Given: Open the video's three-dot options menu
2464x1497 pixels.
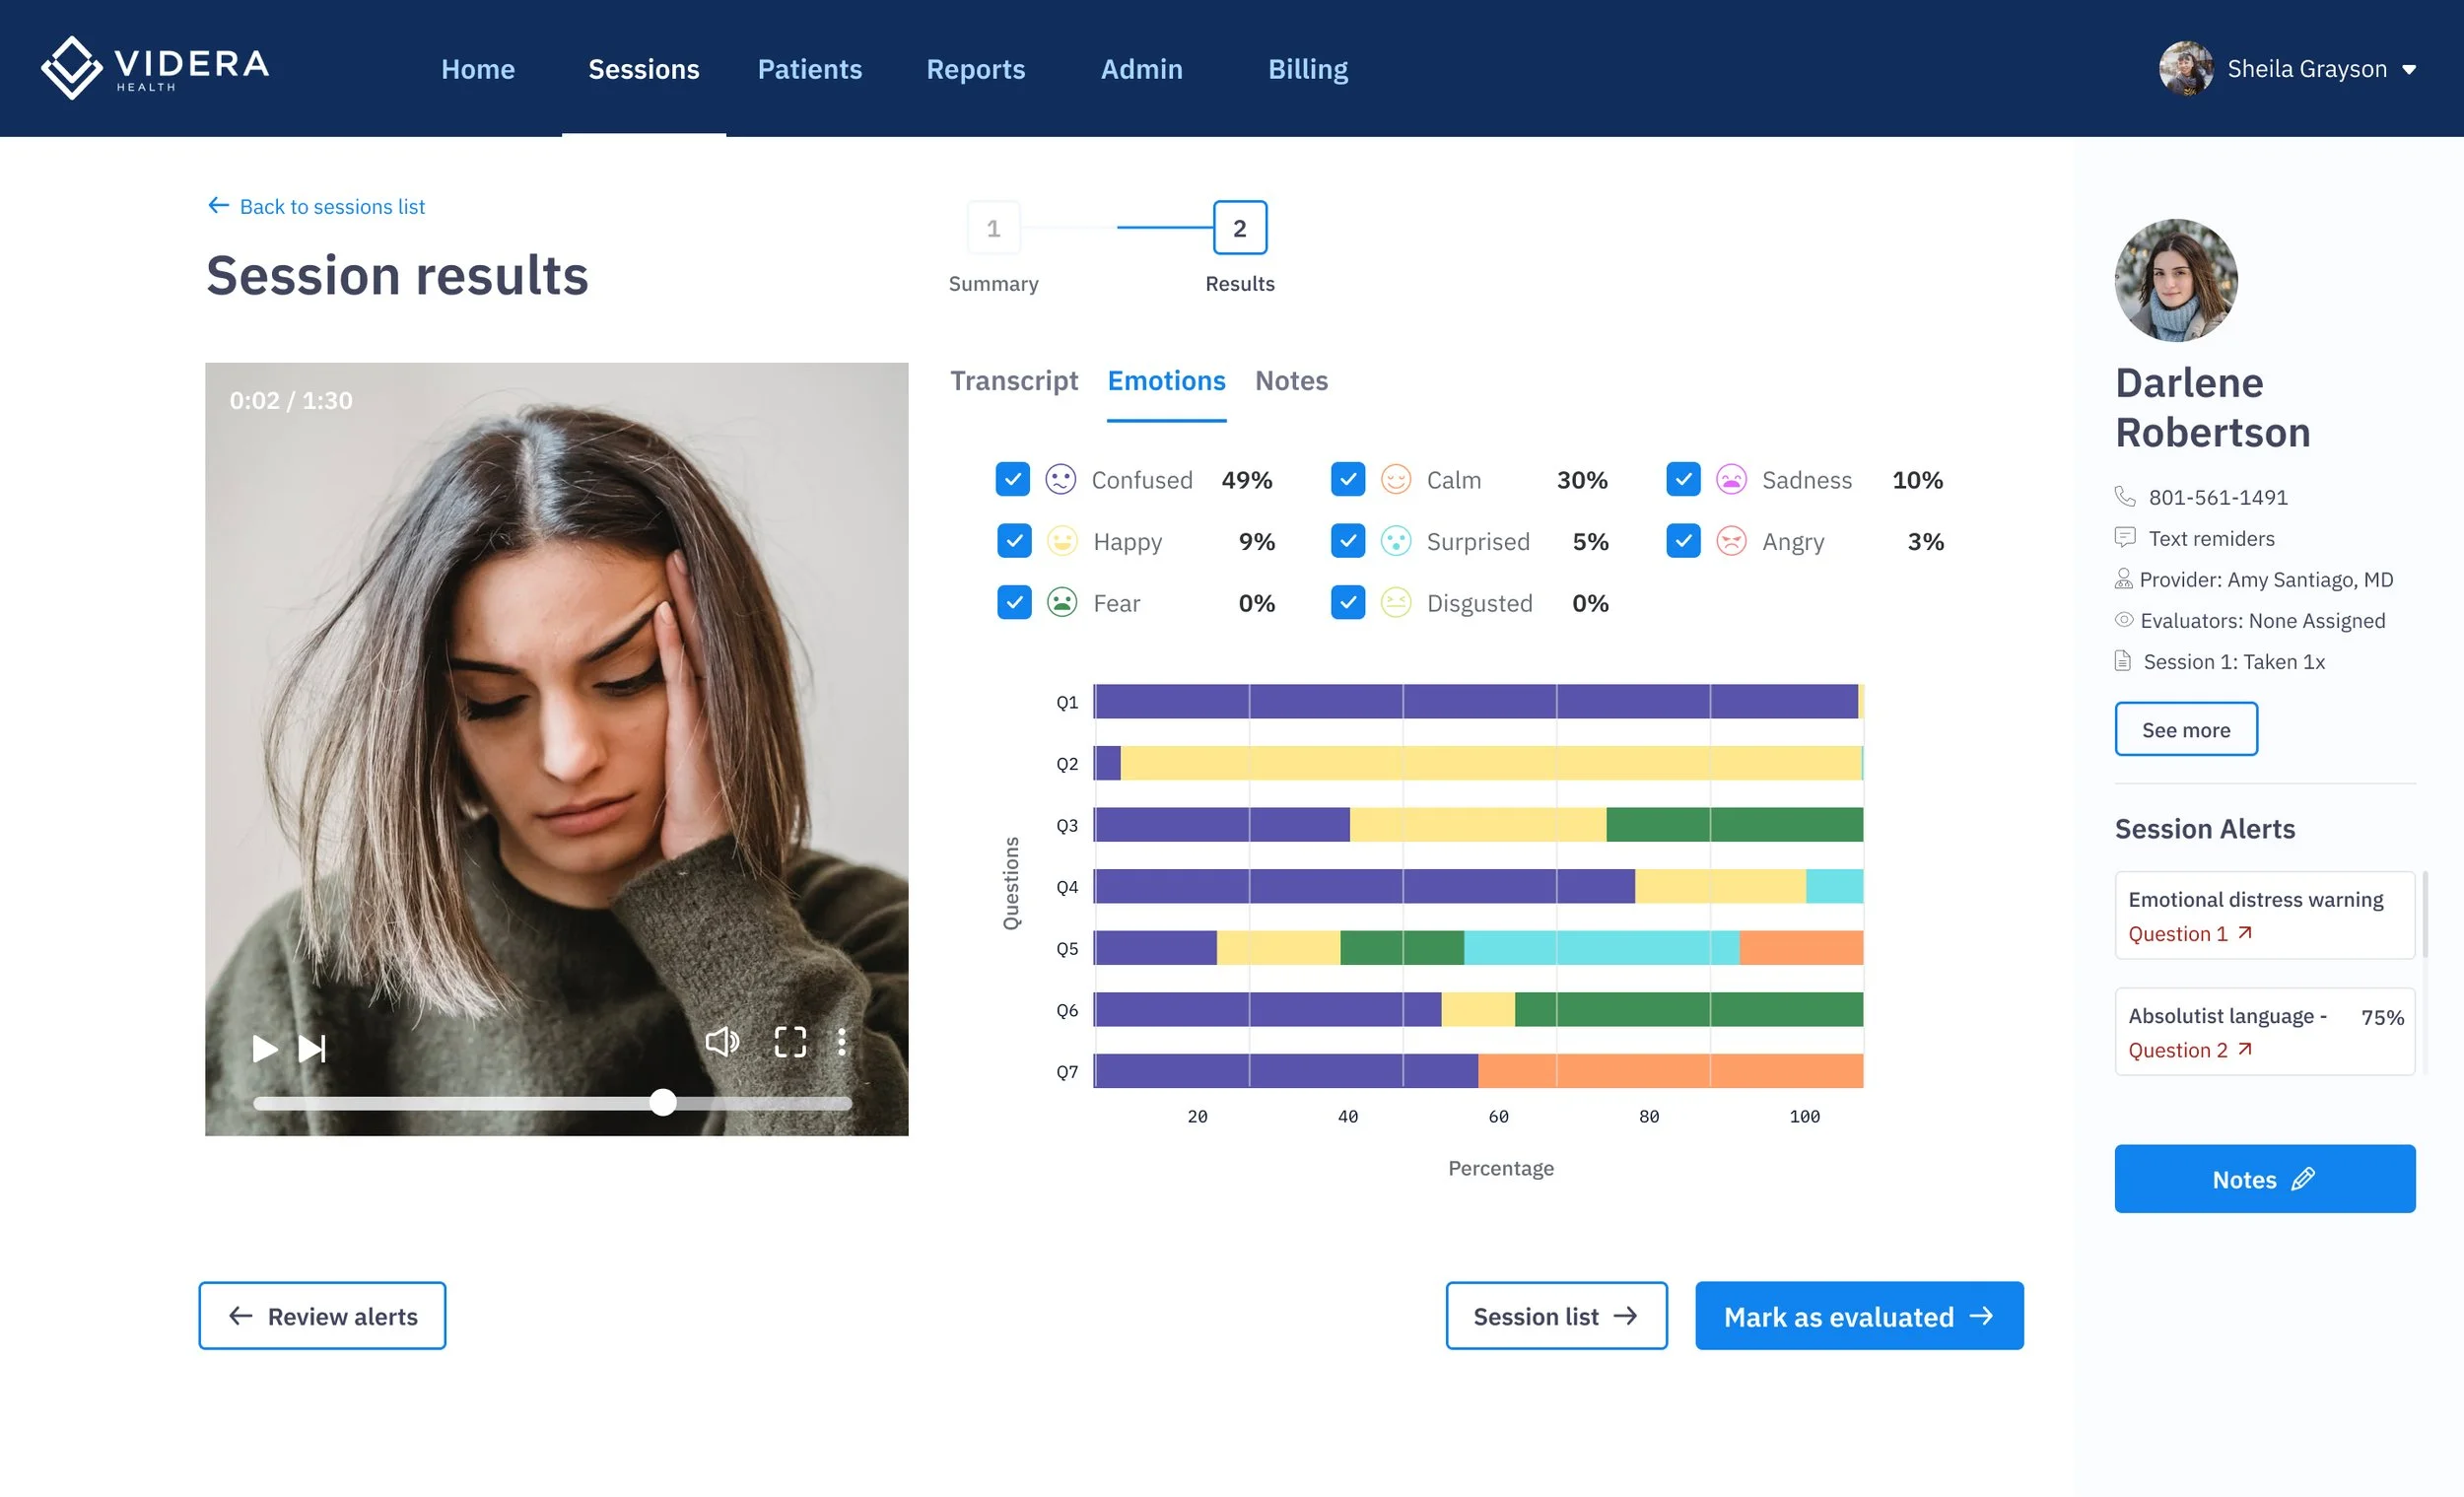Looking at the screenshot, I should pos(842,1042).
